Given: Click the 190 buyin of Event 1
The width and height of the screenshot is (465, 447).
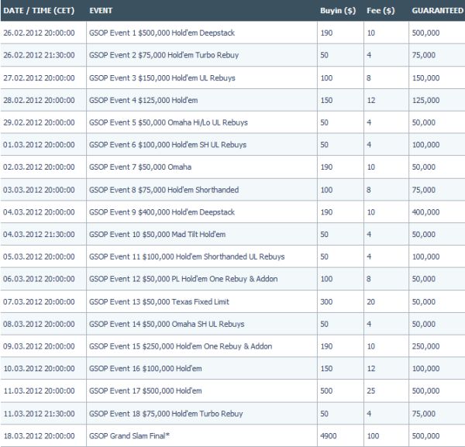Looking at the screenshot, I should 326,33.
